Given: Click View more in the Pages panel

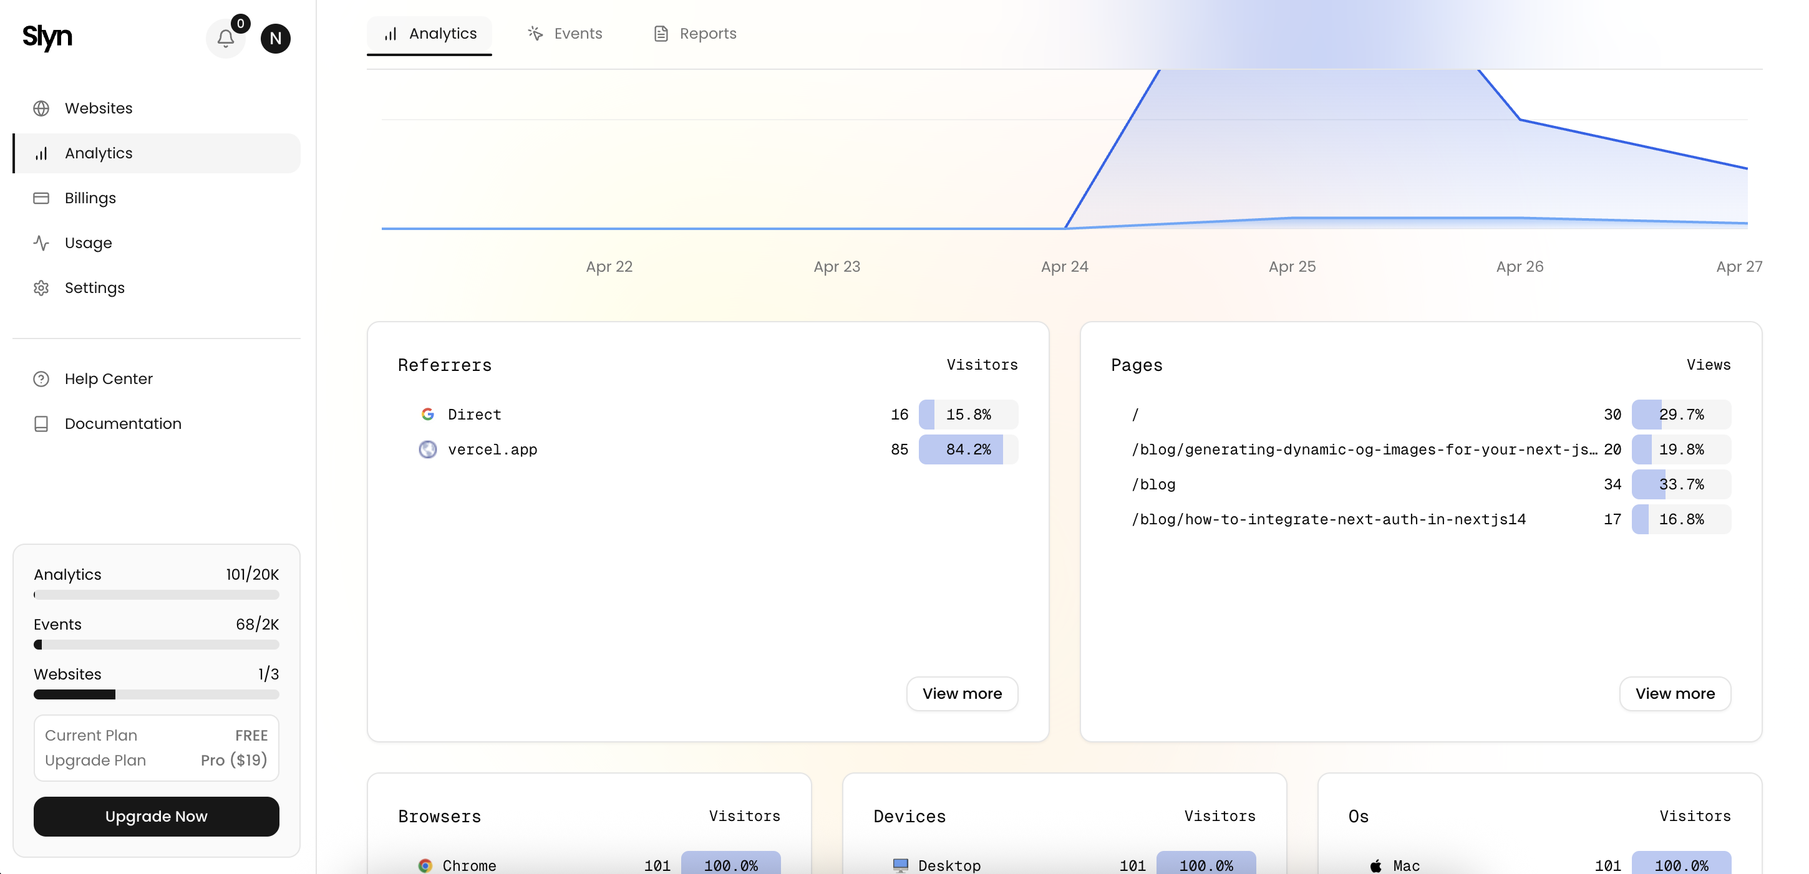Looking at the screenshot, I should [1675, 694].
